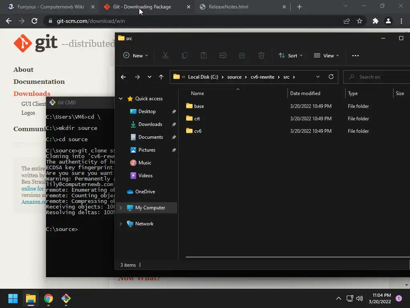Open the Sort dropdown
Screen dimensions: 410x308
291,55
